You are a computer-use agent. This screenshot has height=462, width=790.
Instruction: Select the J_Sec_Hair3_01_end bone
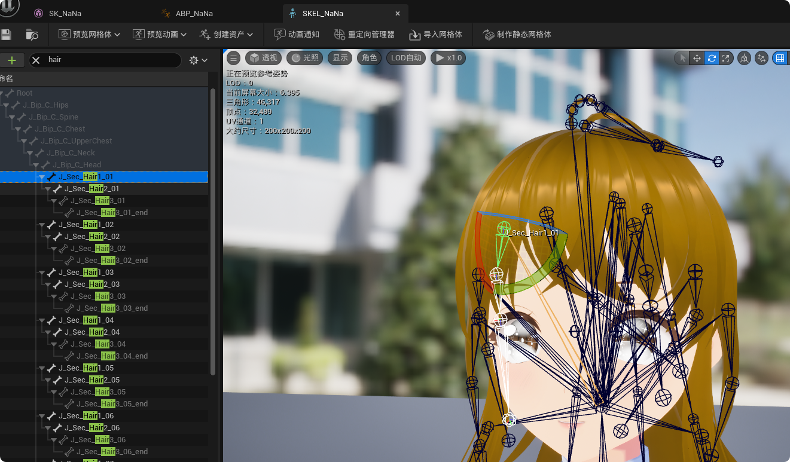pyautogui.click(x=112, y=213)
